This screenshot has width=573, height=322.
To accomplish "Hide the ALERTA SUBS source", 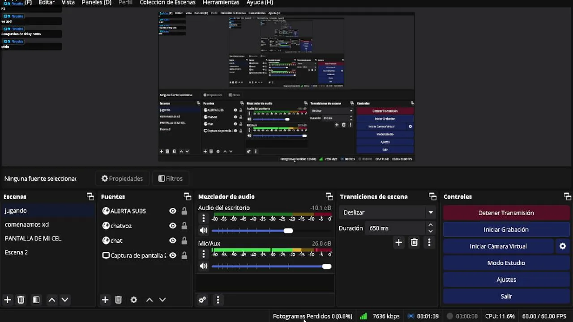I will tap(173, 211).
